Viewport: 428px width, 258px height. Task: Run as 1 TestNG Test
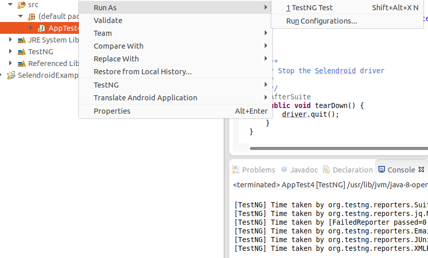point(347,8)
